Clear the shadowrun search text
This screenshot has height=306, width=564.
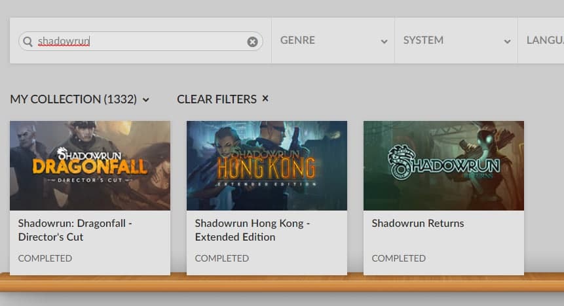point(252,42)
